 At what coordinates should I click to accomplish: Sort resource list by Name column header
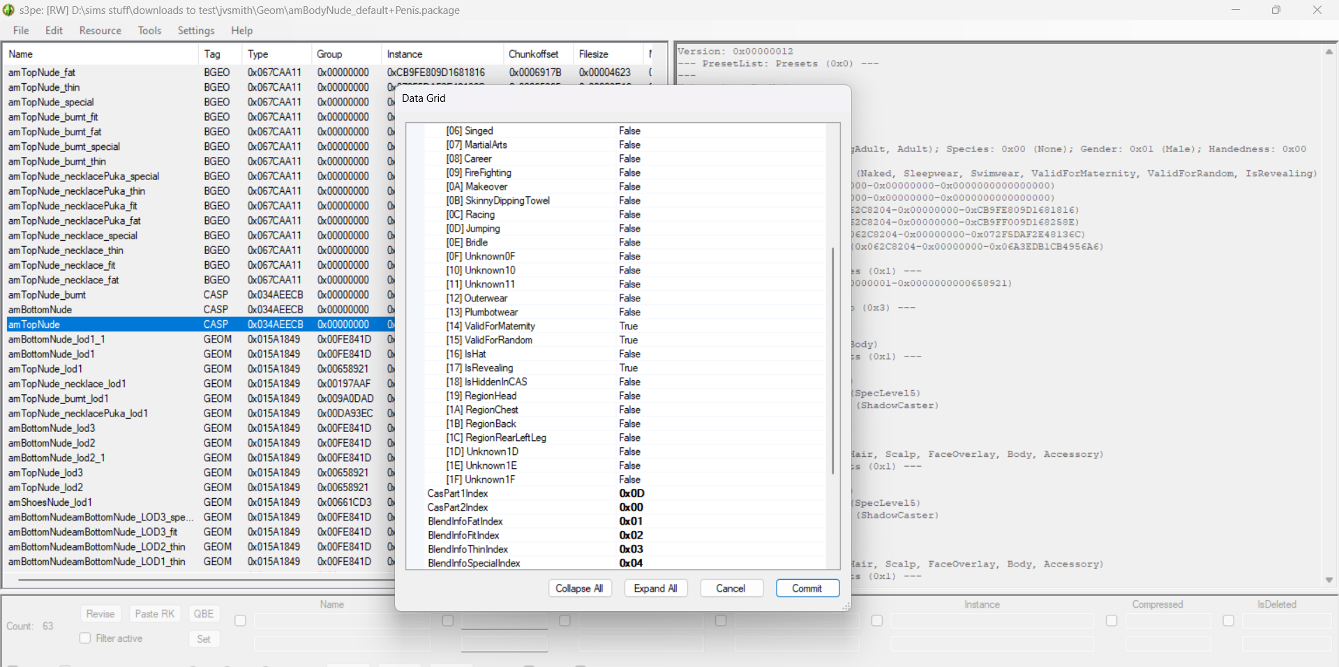101,54
